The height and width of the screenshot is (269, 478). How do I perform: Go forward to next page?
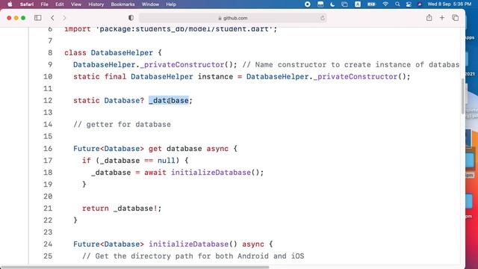point(64,18)
